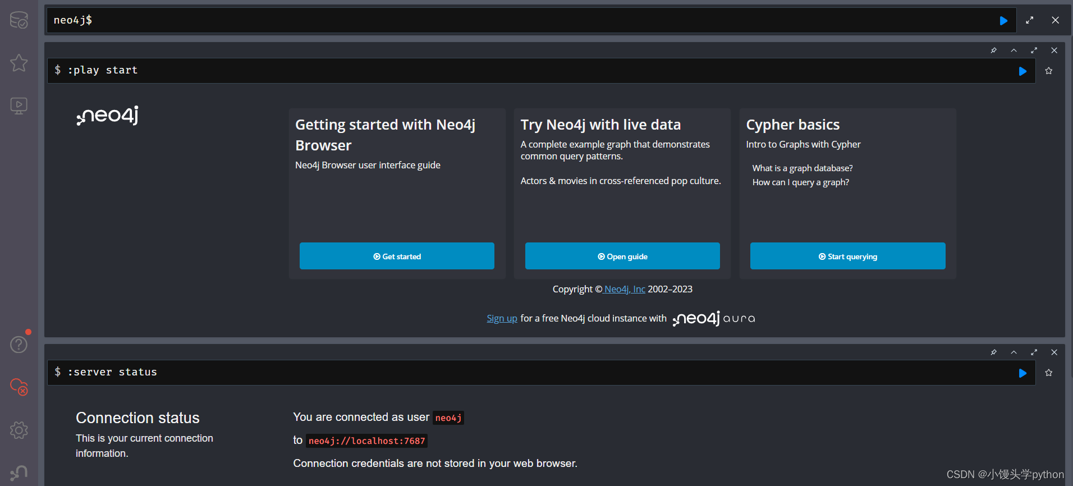Collapse the :server status frame

pyautogui.click(x=1014, y=352)
